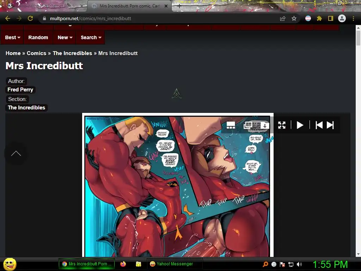Image resolution: width=361 pixels, height=271 pixels.
Task: Download the current gallery image
Action: pyautogui.click(x=265, y=125)
